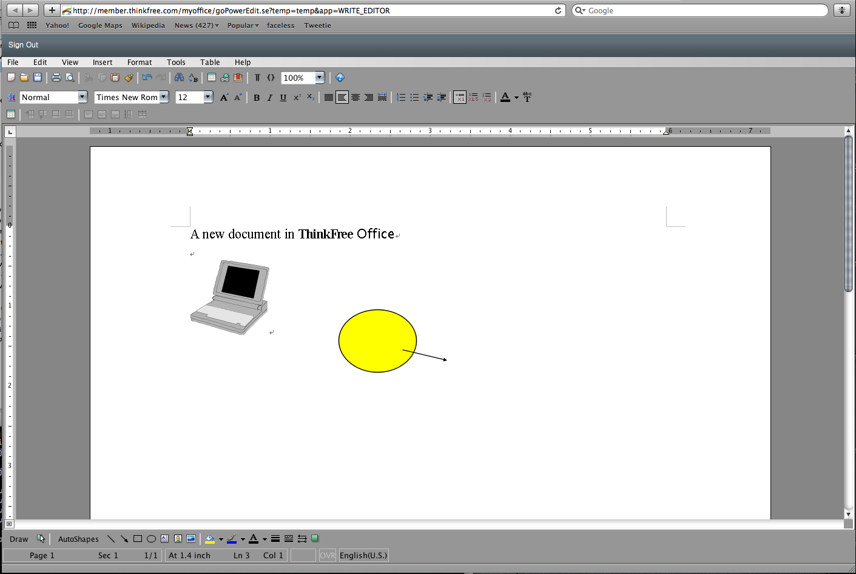Viewport: 856px width, 574px height.
Task: Open the Replace tool icon
Action: pos(193,78)
